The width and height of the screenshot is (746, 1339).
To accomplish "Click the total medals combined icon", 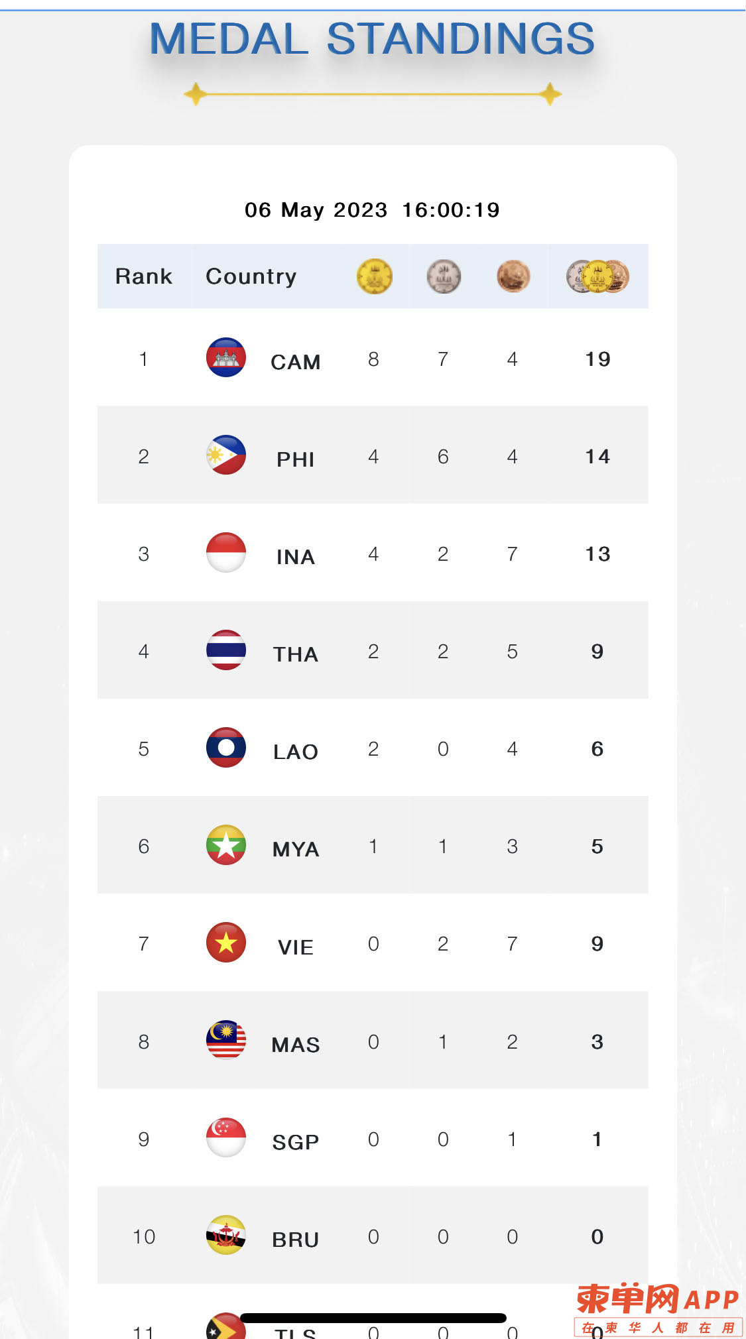I will pyautogui.click(x=597, y=276).
